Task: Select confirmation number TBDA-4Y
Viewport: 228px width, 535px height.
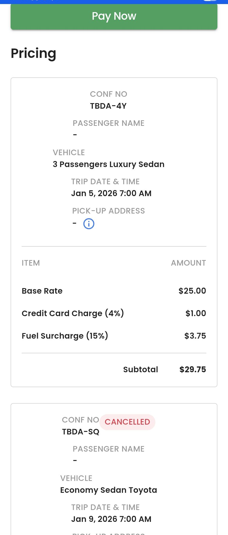Action: click(108, 106)
